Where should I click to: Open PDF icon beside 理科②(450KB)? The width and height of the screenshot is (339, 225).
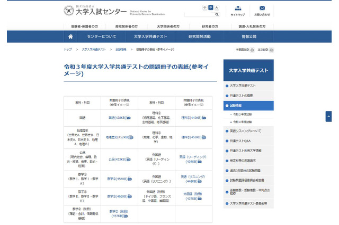[x=204, y=137]
